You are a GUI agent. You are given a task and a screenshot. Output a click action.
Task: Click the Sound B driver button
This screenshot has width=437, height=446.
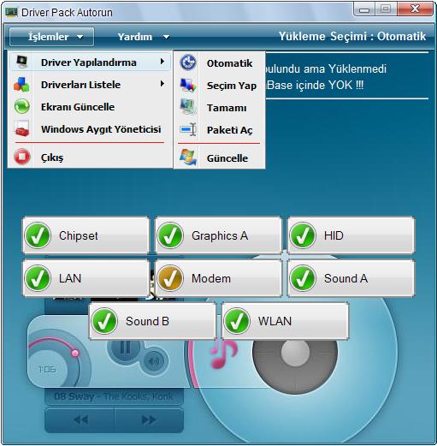tap(152, 321)
